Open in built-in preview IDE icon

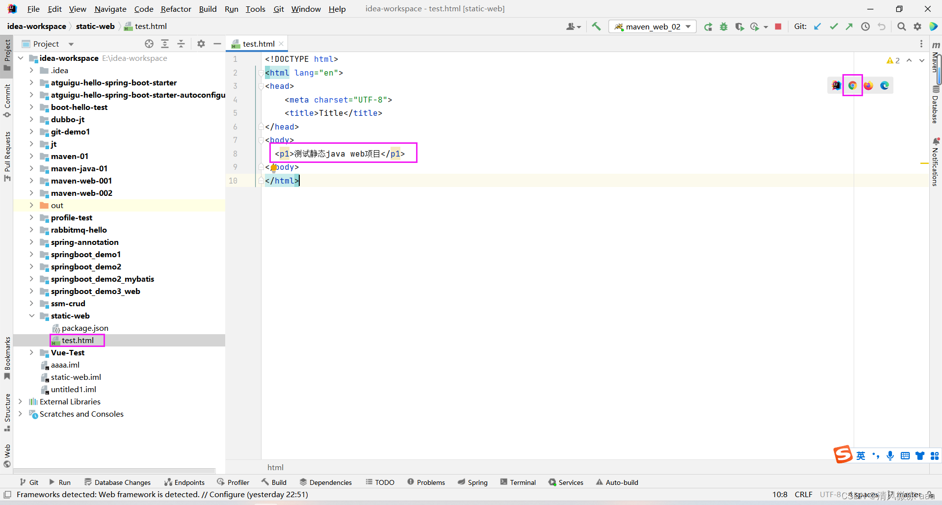(x=837, y=85)
